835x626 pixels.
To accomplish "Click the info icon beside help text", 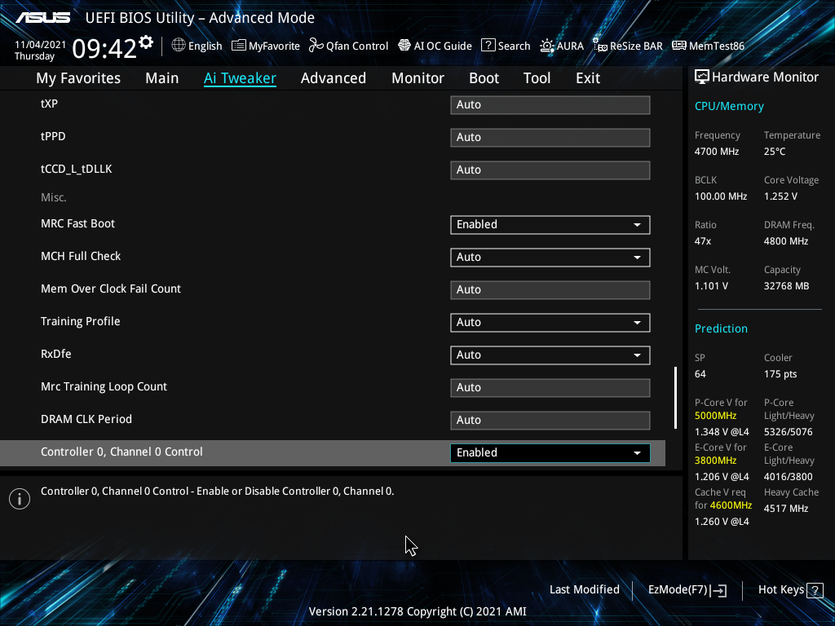I will tap(20, 499).
